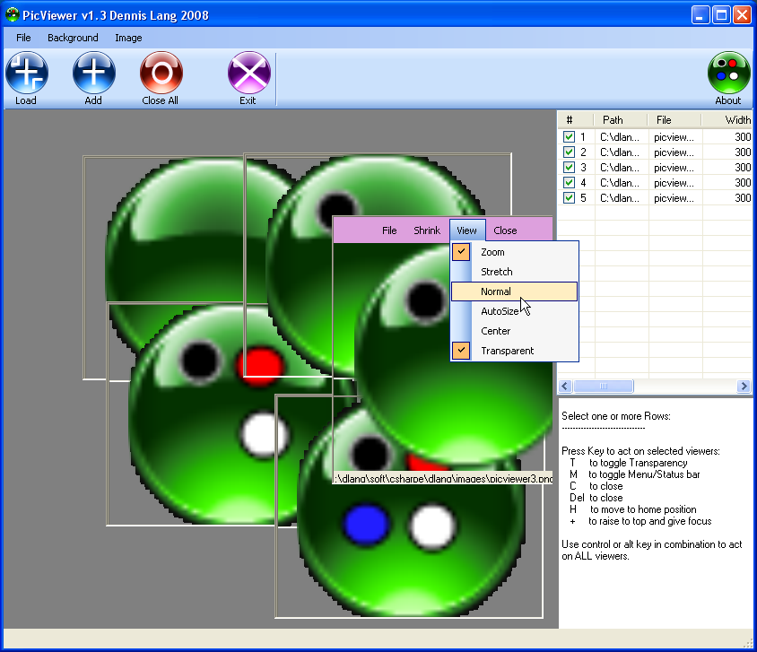757x652 pixels.
Task: Uncheck the checkbox for row 4
Action: (x=569, y=183)
